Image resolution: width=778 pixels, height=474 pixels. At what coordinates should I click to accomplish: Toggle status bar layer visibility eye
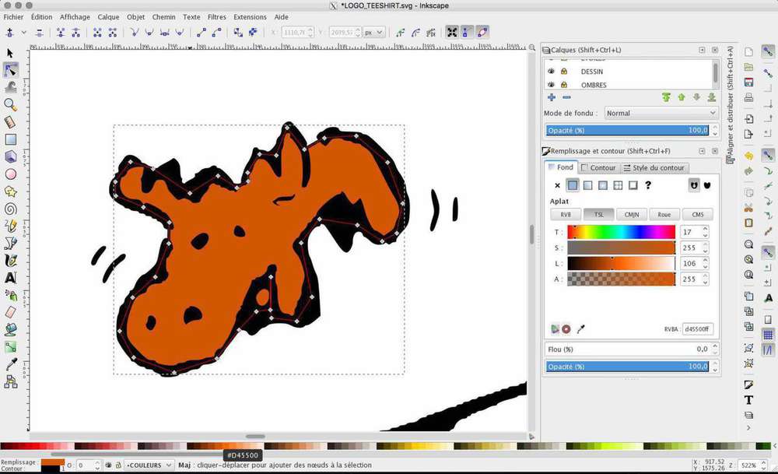point(108,465)
